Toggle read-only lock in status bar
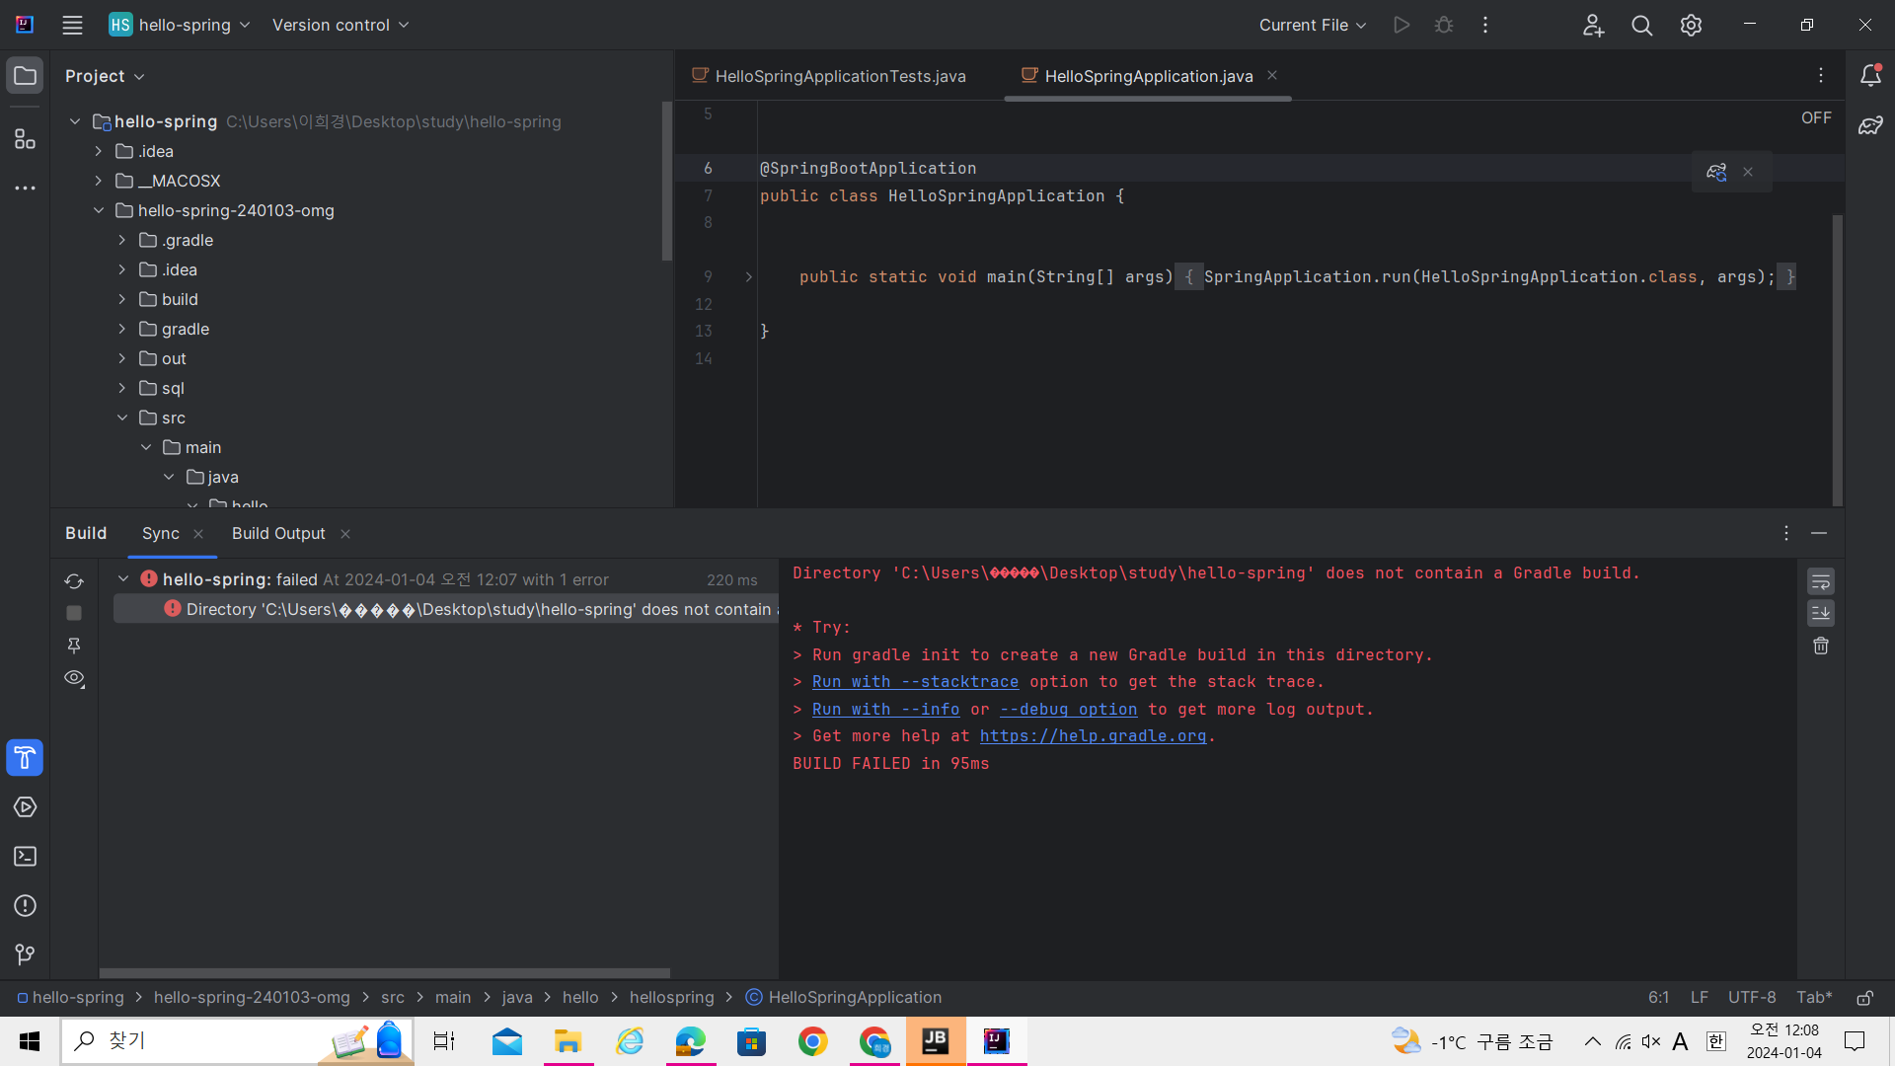 click(x=1865, y=998)
